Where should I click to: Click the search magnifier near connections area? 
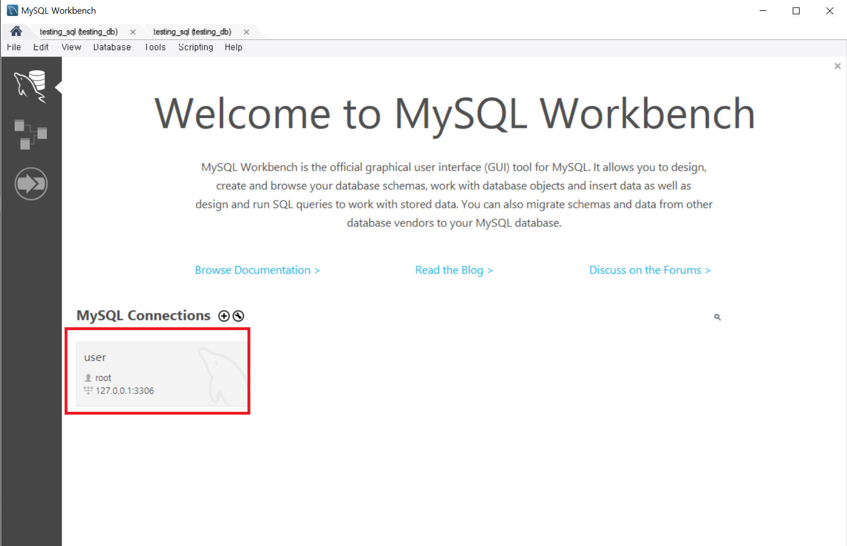tap(717, 316)
